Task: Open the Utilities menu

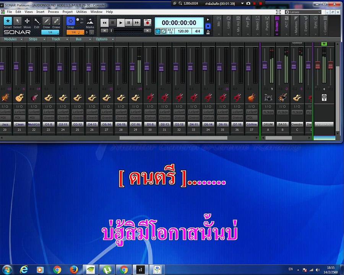Action: (x=81, y=12)
